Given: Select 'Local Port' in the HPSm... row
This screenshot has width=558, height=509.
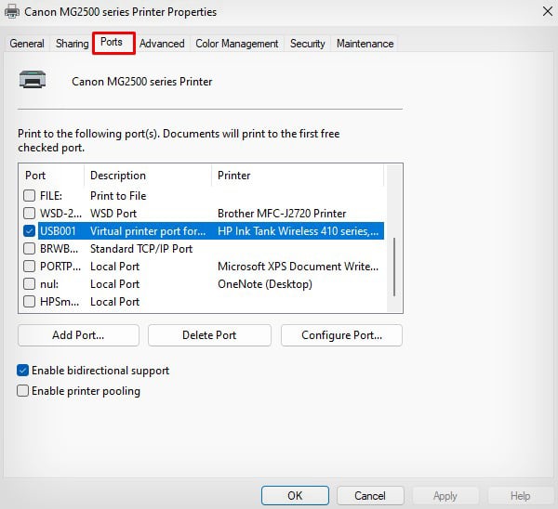Looking at the screenshot, I should point(114,302).
